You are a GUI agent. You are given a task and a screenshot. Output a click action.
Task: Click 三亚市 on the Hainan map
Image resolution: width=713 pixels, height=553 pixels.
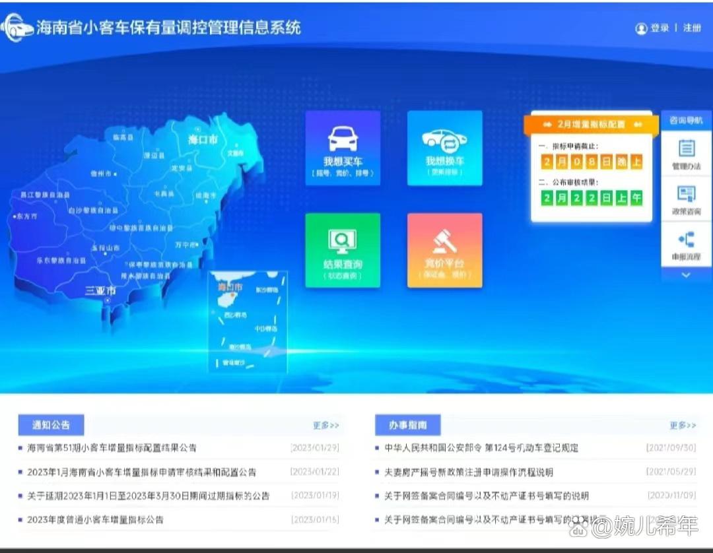(x=100, y=290)
